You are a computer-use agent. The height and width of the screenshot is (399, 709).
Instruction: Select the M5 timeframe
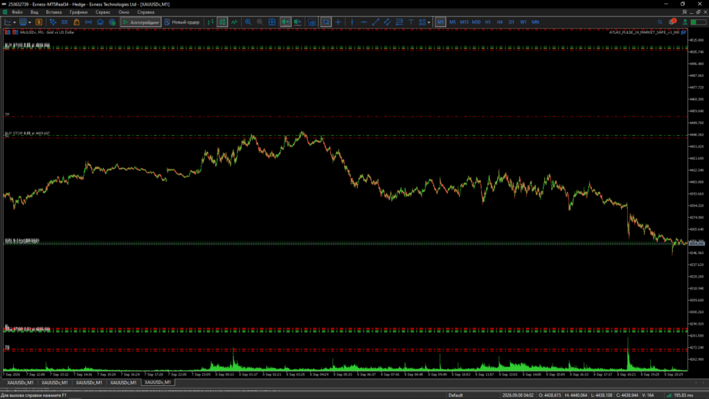click(452, 22)
